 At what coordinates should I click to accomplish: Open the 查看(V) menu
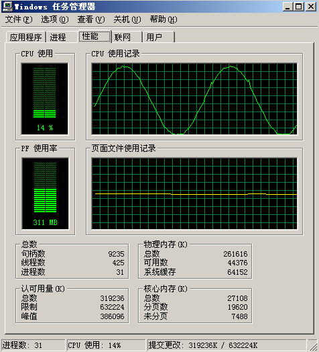(x=91, y=19)
